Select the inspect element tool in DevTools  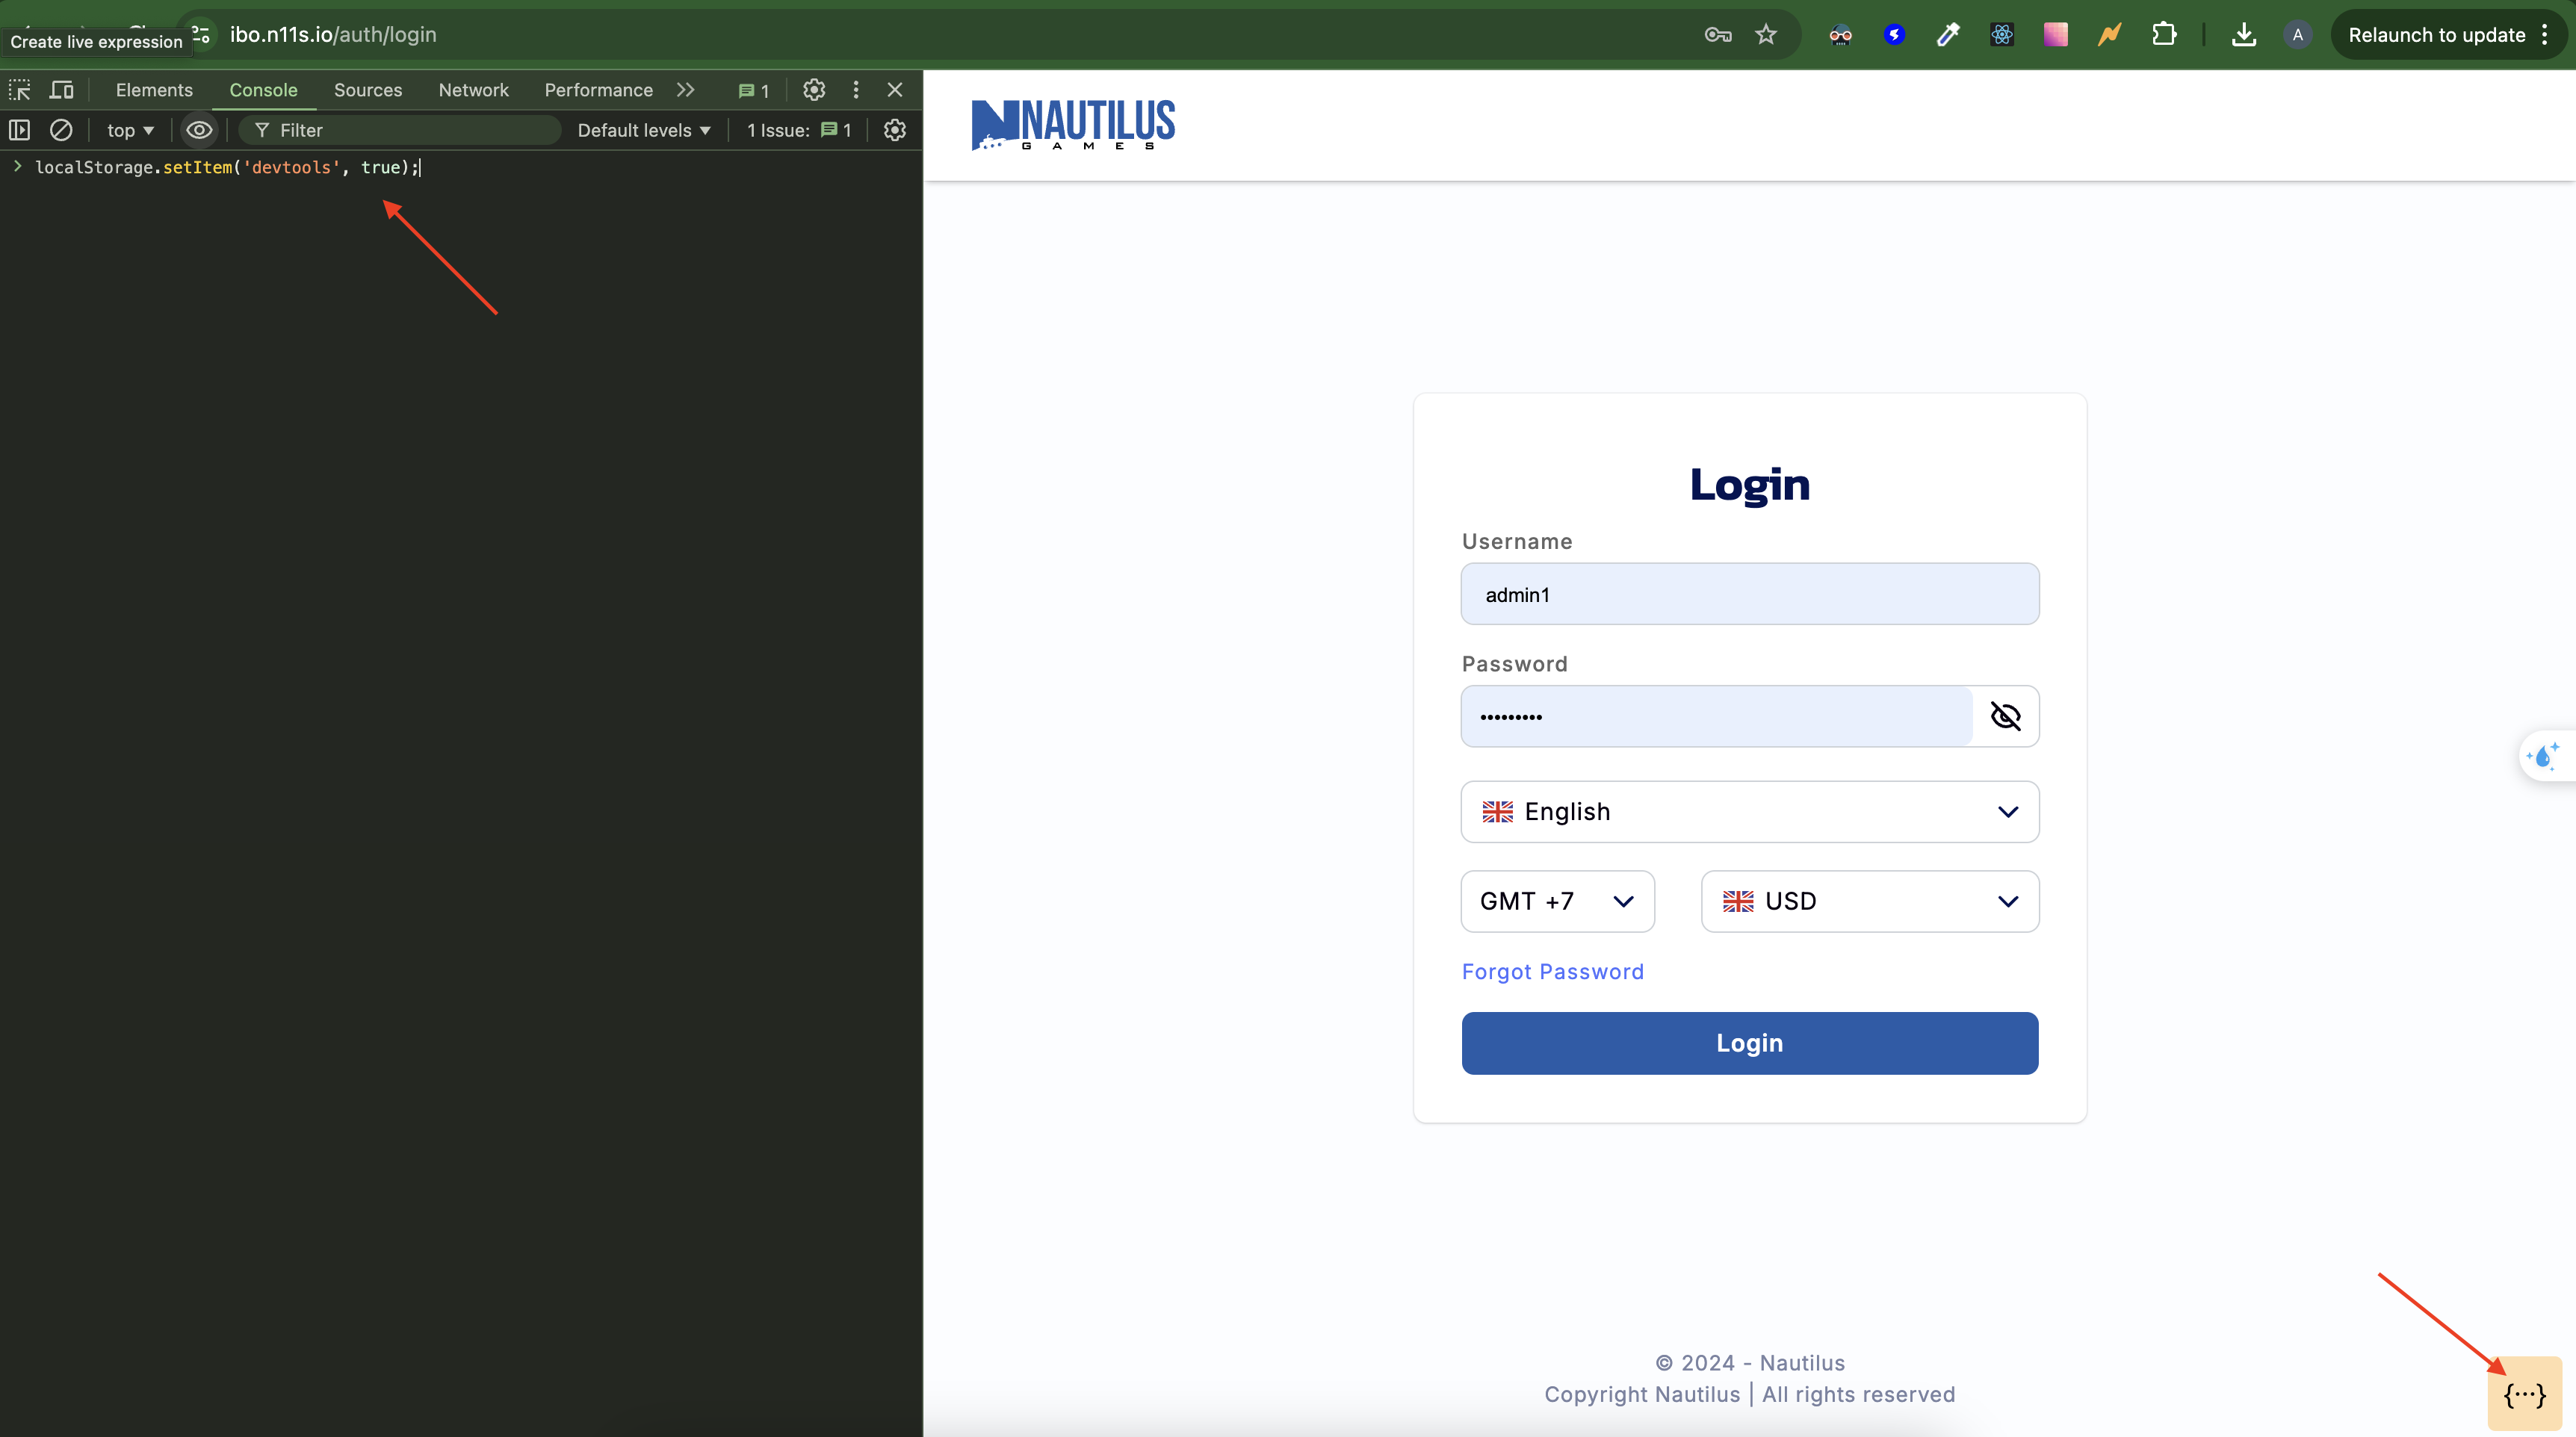20,90
